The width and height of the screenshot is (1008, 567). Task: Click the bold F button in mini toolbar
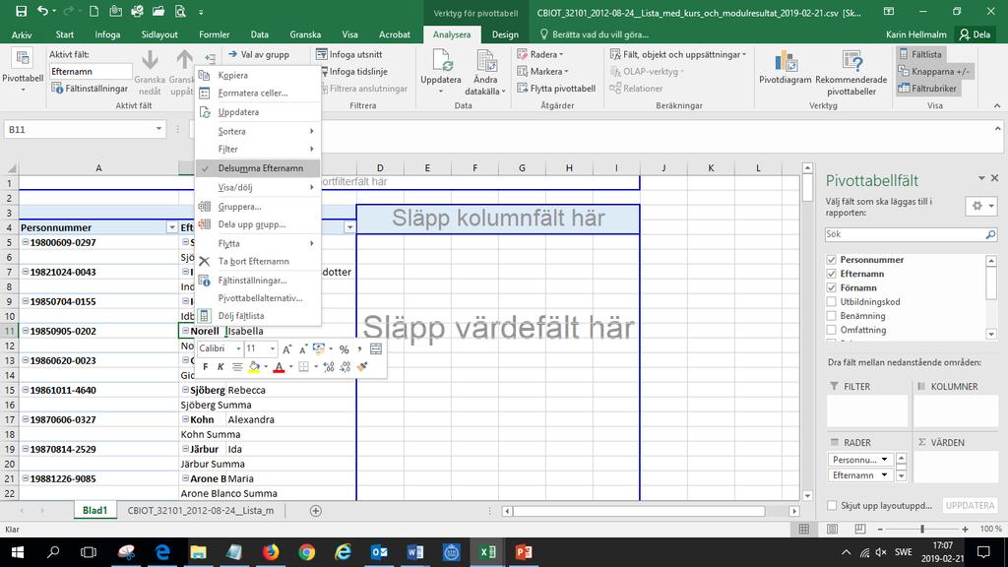click(x=205, y=367)
